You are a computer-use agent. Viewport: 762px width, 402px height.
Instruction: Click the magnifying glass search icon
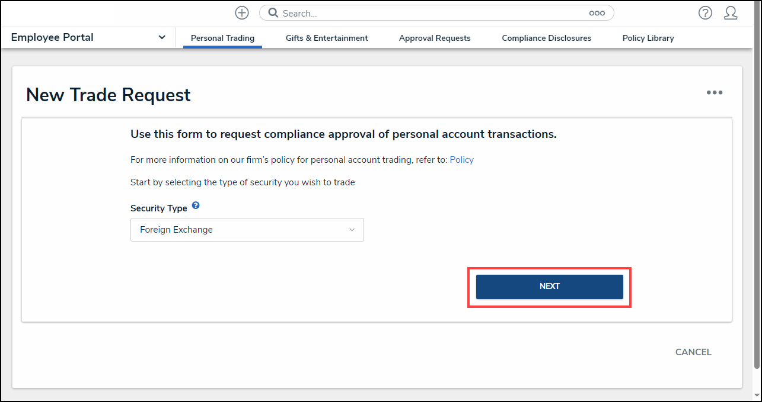coord(273,13)
